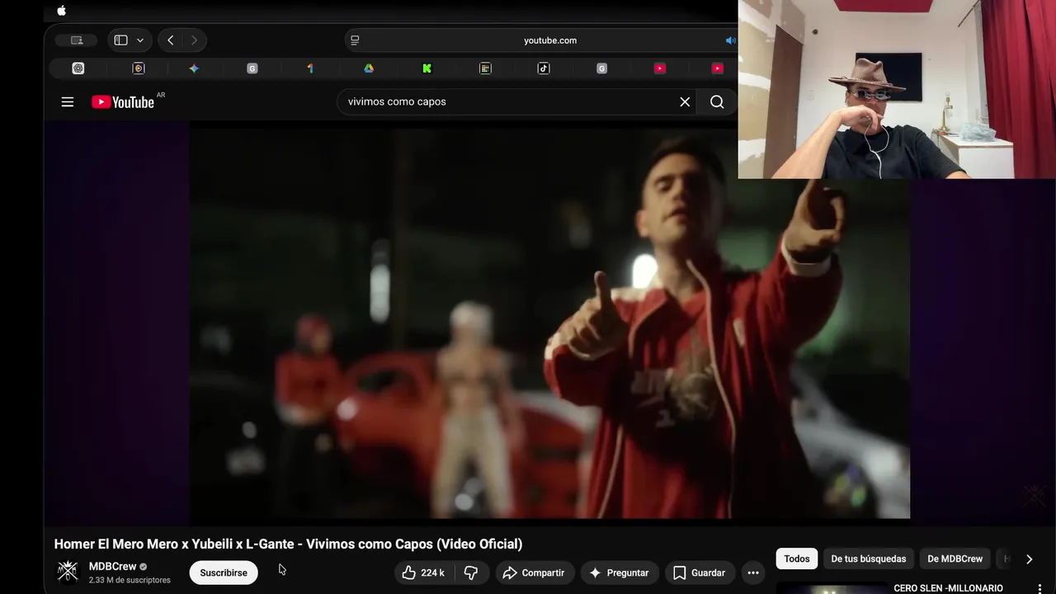Screen dimensions: 1056x594
Task: Save the video with Guardar
Action: 700,573
